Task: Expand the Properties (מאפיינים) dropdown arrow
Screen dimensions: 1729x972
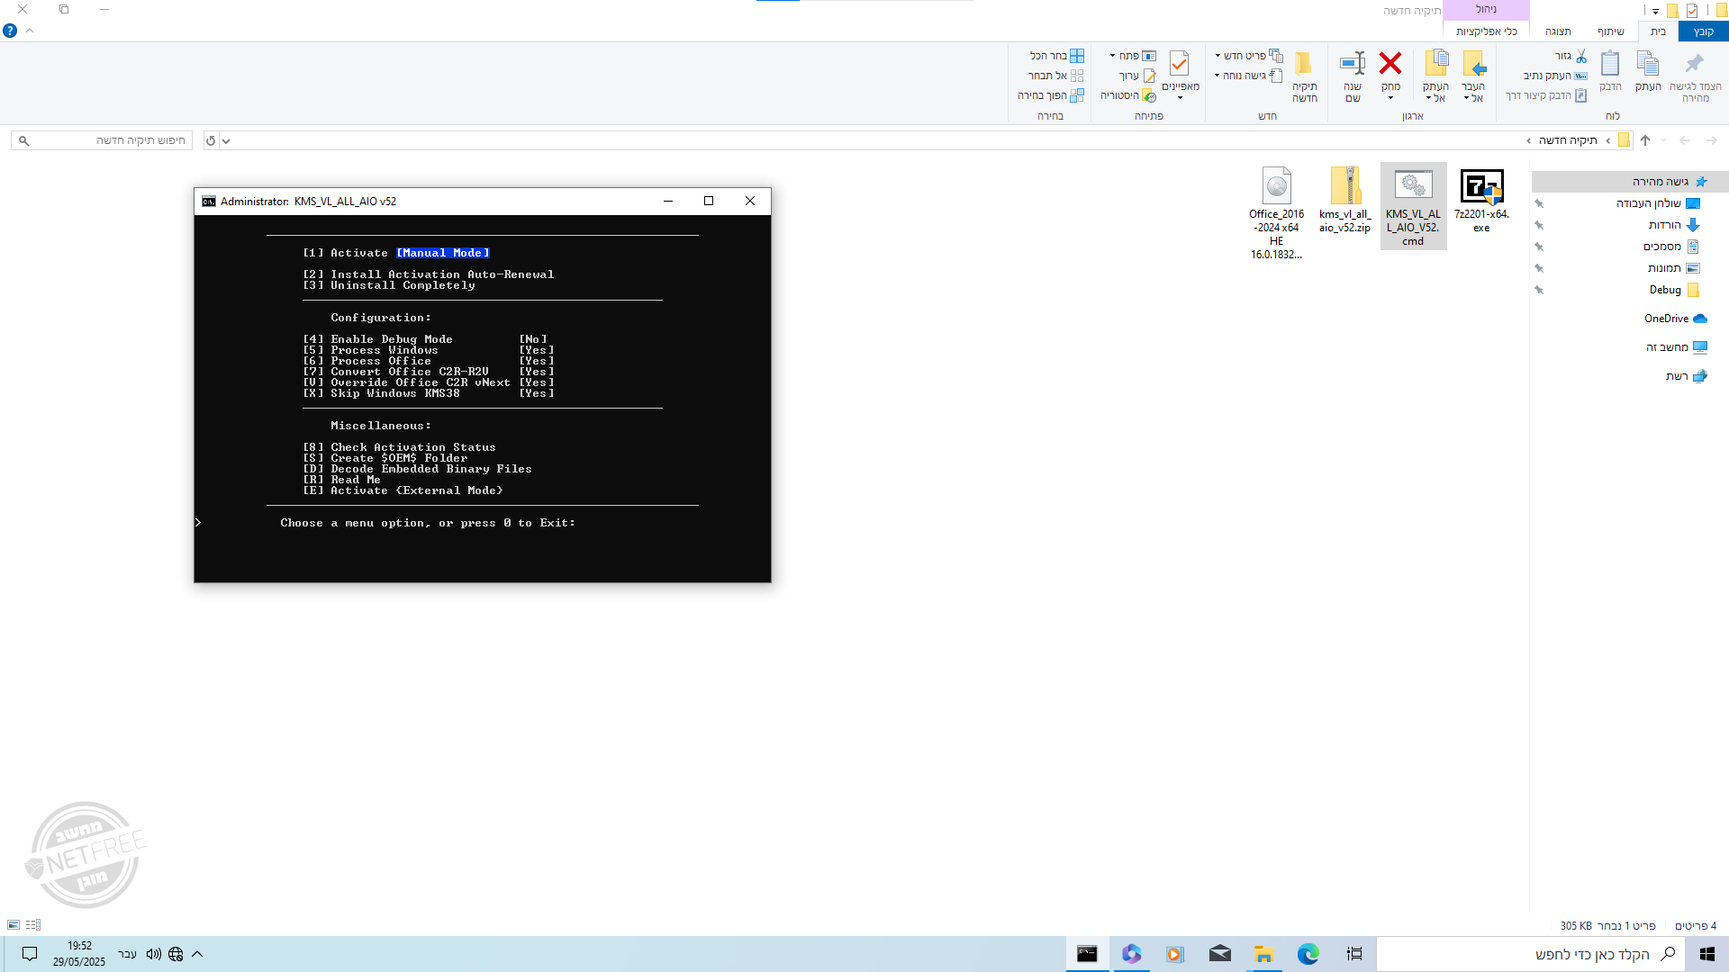Action: [x=1180, y=98]
